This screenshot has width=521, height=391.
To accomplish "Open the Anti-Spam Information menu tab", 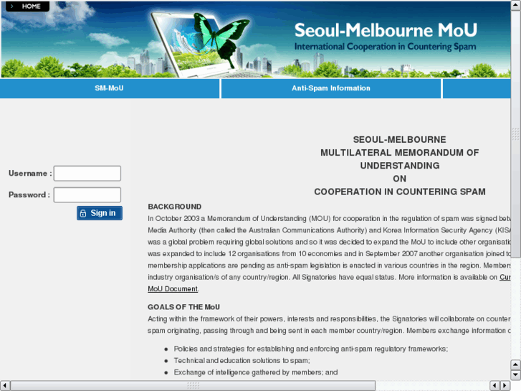I will click(331, 88).
